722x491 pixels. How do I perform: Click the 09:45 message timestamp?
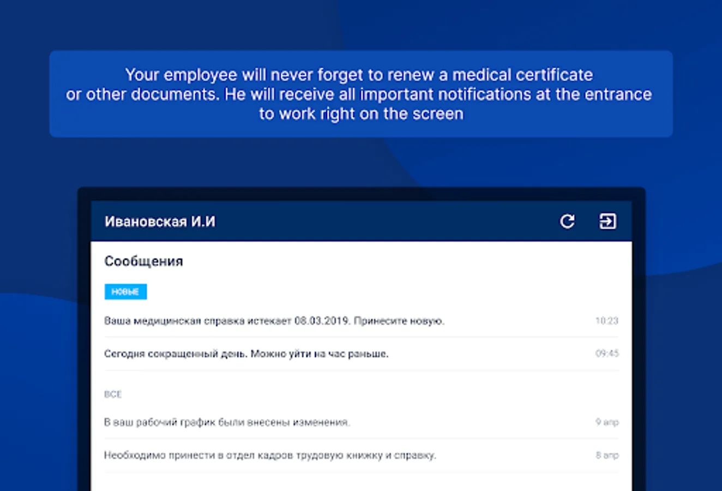pos(607,354)
